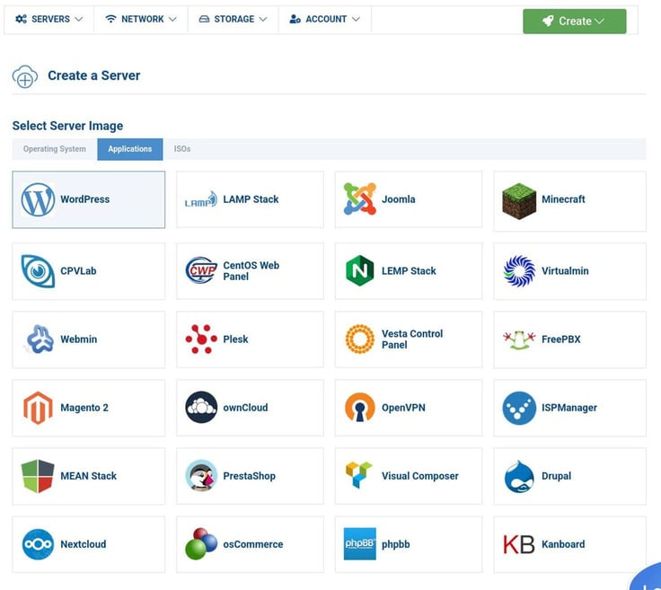Image resolution: width=661 pixels, height=590 pixels.
Task: Click the Create a Server cloud icon
Action: coord(25,76)
